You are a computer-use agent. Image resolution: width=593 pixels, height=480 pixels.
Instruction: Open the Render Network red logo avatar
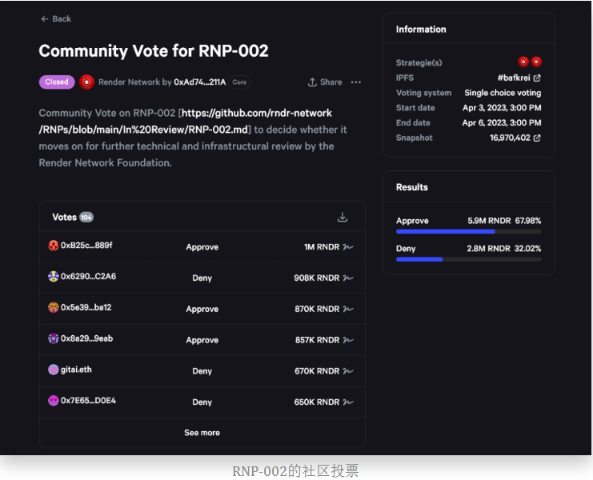(x=86, y=82)
